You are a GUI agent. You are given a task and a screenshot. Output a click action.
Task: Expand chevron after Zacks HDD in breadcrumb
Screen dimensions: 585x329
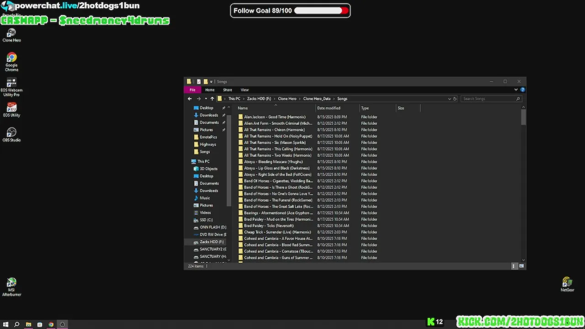click(274, 99)
